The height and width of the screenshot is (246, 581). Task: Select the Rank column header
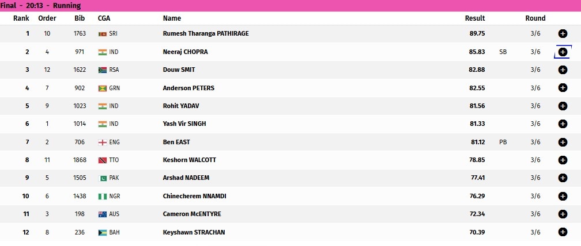click(x=21, y=18)
